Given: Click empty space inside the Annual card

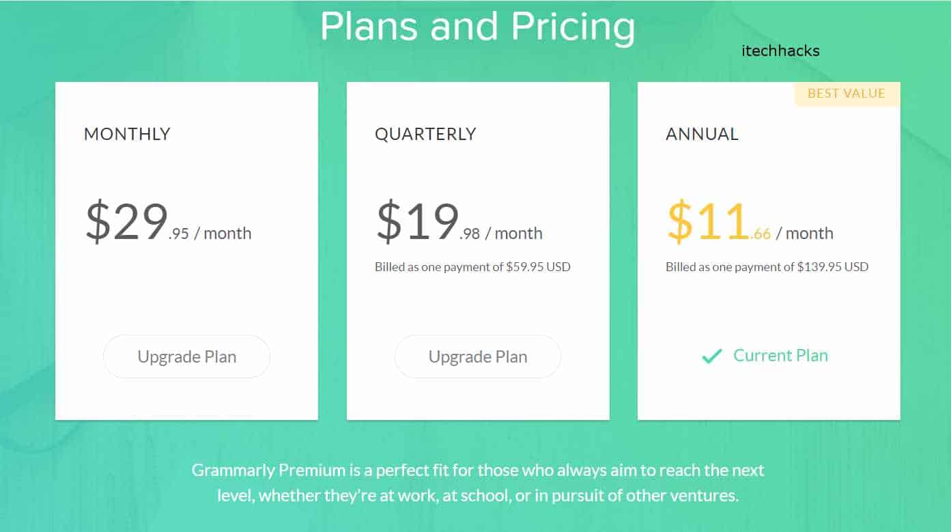Looking at the screenshot, I should pos(769,307).
